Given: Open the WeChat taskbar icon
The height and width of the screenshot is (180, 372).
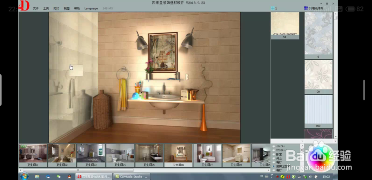Looking at the screenshot, I should tap(59, 177).
